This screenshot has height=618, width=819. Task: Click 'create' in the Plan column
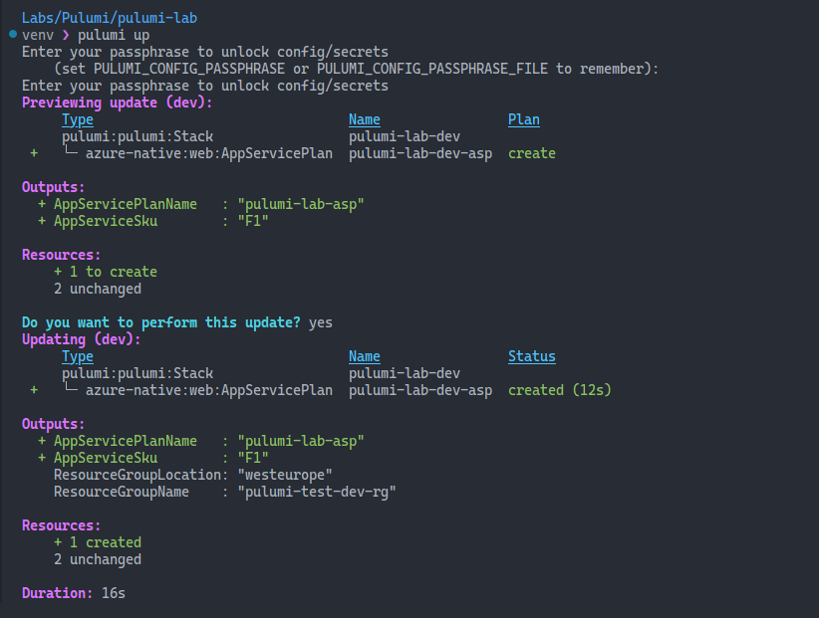(x=532, y=153)
